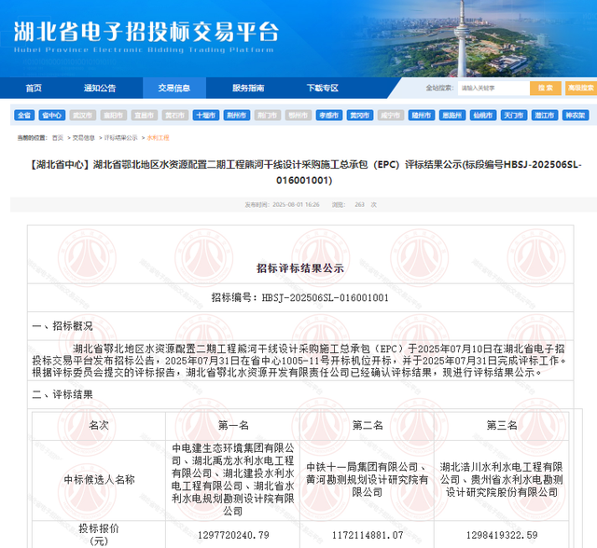Select the 宜昌市 region filter
The width and height of the screenshot is (597, 548).
click(145, 116)
